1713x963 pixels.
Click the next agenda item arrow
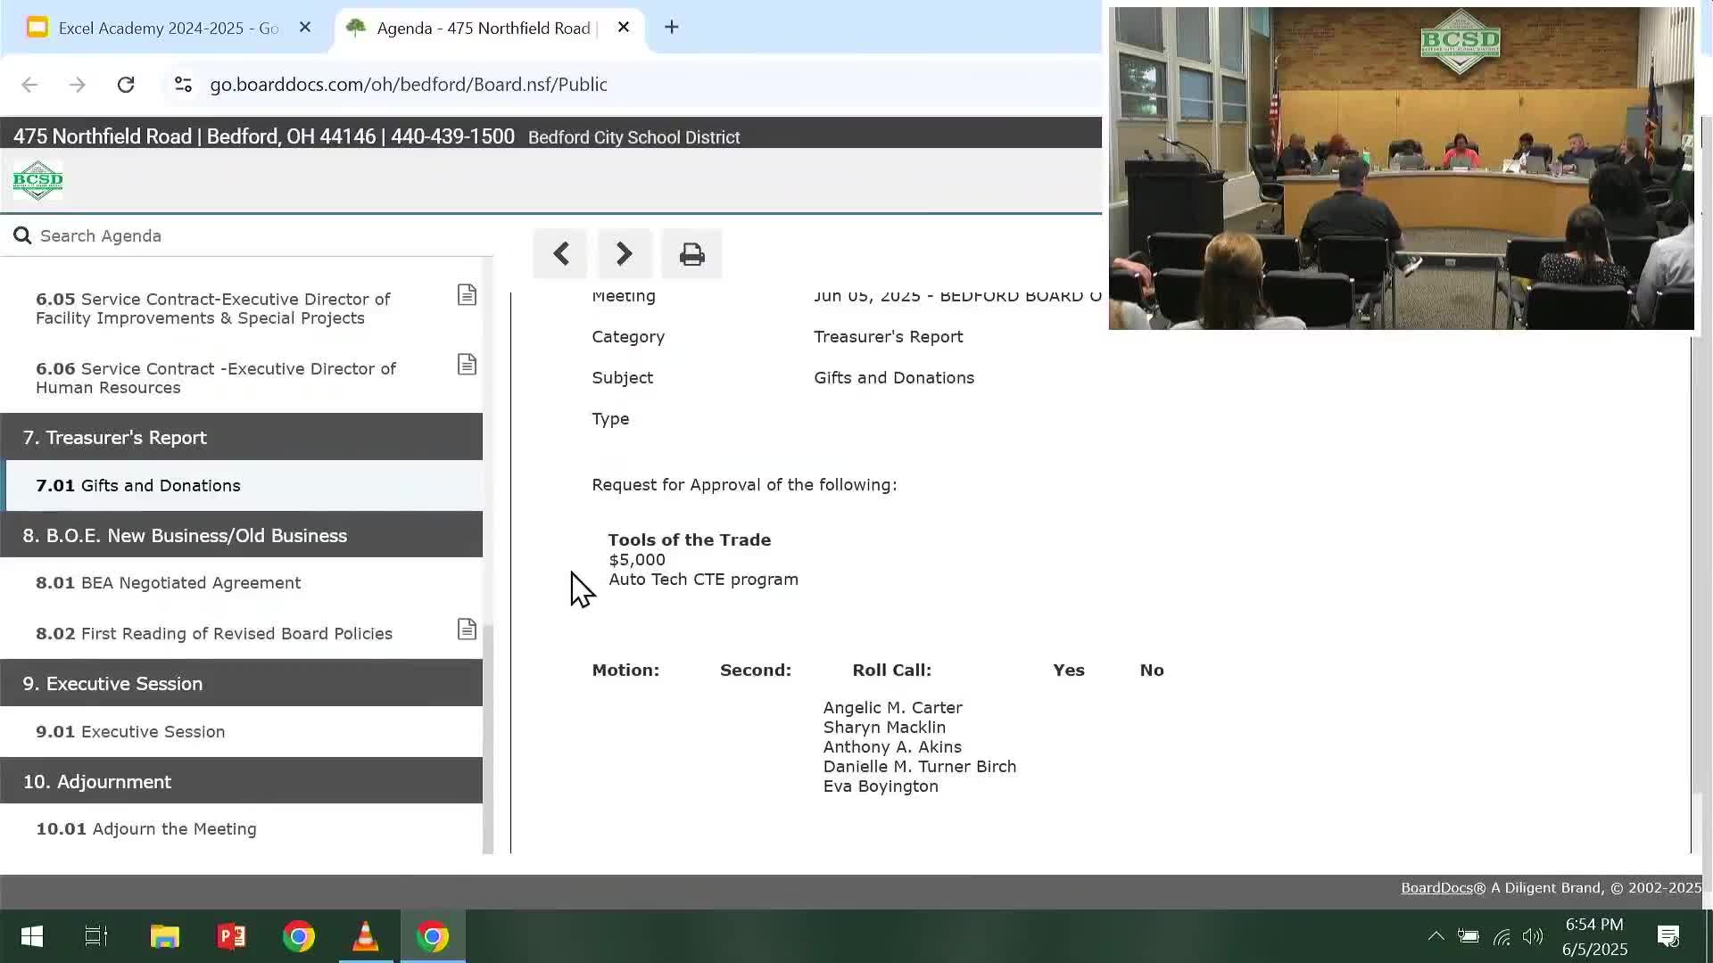[625, 254]
